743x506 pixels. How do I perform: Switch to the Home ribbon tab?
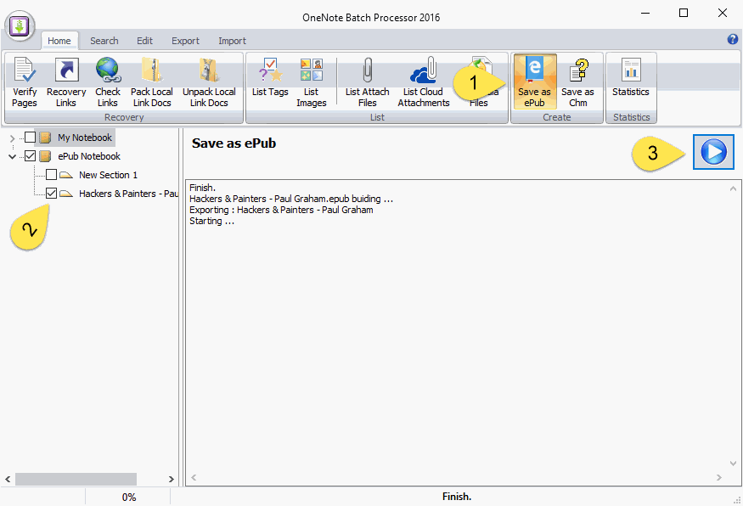59,41
